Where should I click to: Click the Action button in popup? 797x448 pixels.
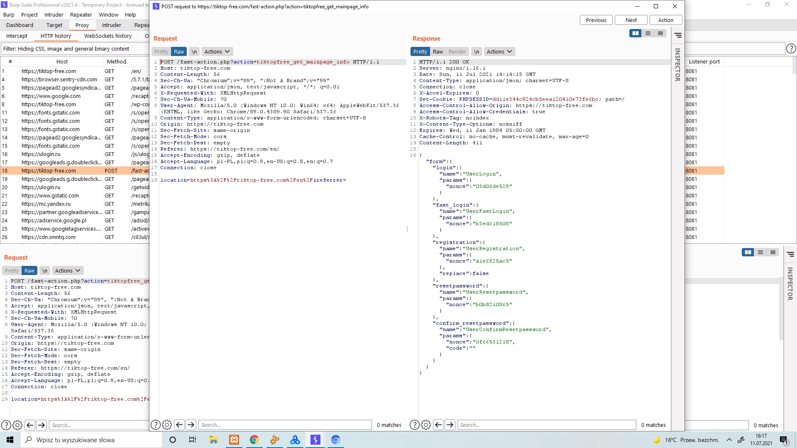point(666,20)
